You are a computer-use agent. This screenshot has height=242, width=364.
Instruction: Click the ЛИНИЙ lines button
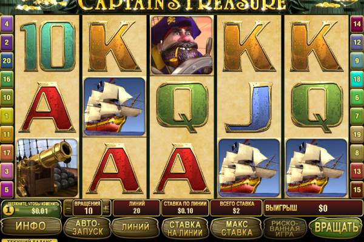(135, 227)
